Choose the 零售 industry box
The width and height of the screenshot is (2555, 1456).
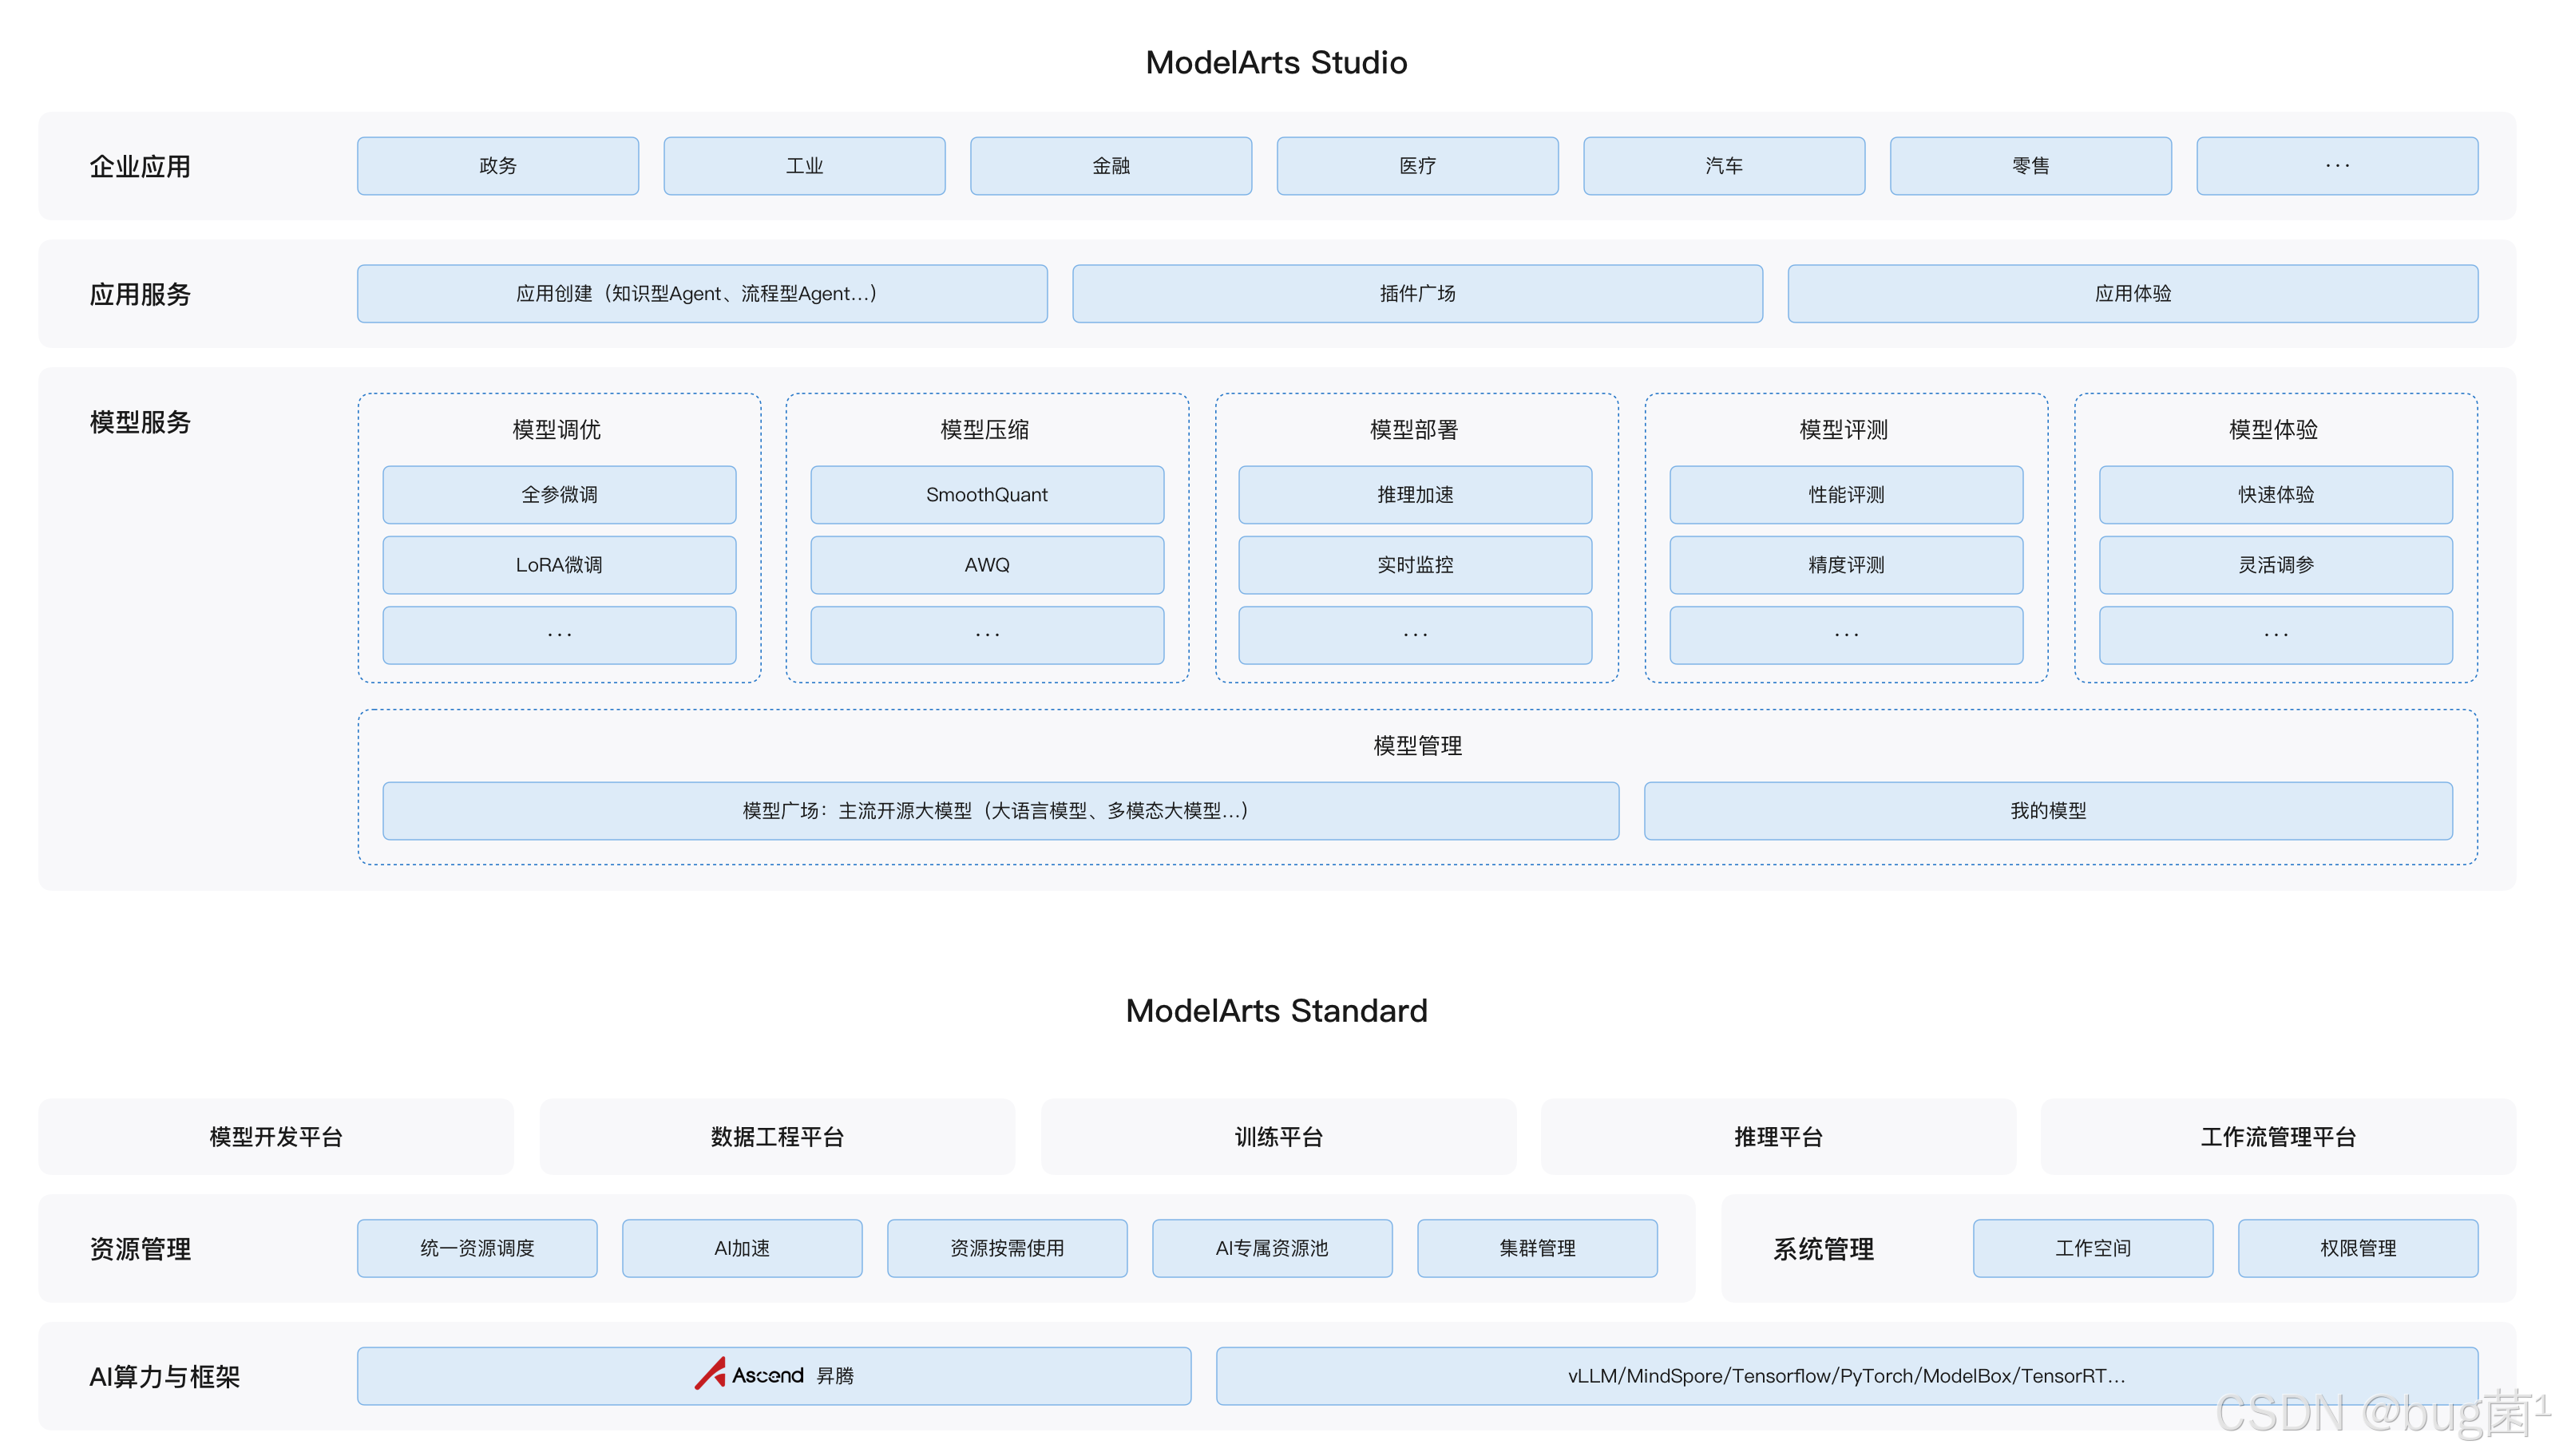(2030, 165)
